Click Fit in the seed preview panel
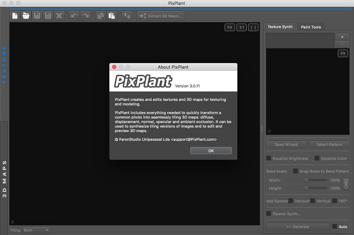Screen dimensions: 354x235 343,54
